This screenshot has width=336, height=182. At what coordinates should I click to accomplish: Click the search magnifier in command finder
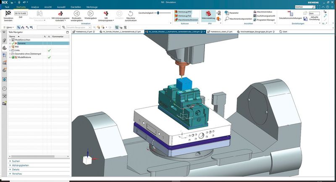(x=314, y=7)
